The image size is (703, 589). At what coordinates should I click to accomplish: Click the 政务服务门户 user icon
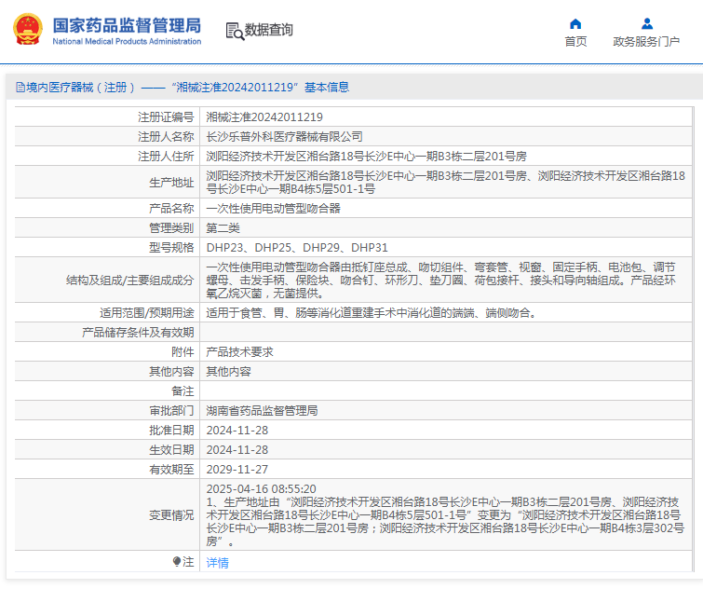tap(646, 24)
